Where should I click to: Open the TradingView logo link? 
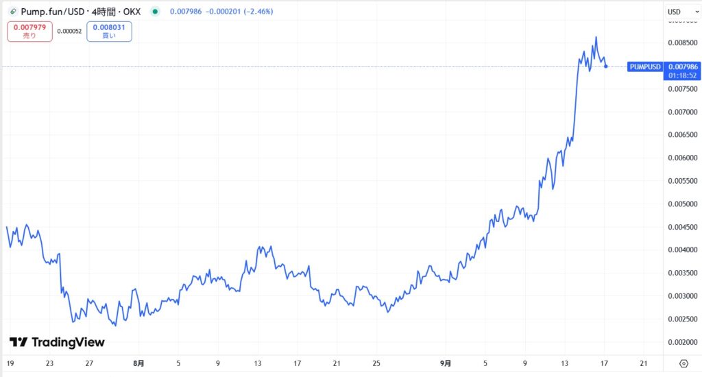(x=57, y=343)
